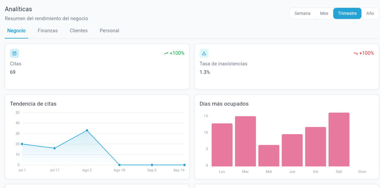This screenshot has width=380, height=188.
Task: Click the Tasa de inasistencias 1.3% value
Action: (x=205, y=72)
